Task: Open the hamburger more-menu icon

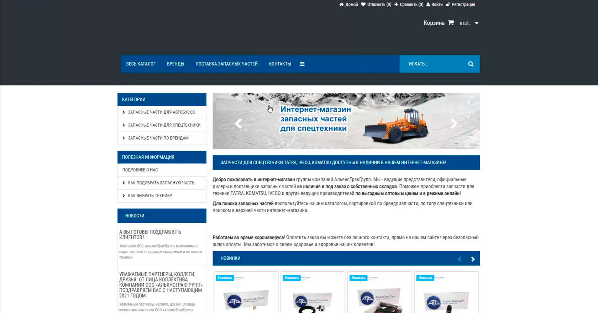Action: [302, 64]
